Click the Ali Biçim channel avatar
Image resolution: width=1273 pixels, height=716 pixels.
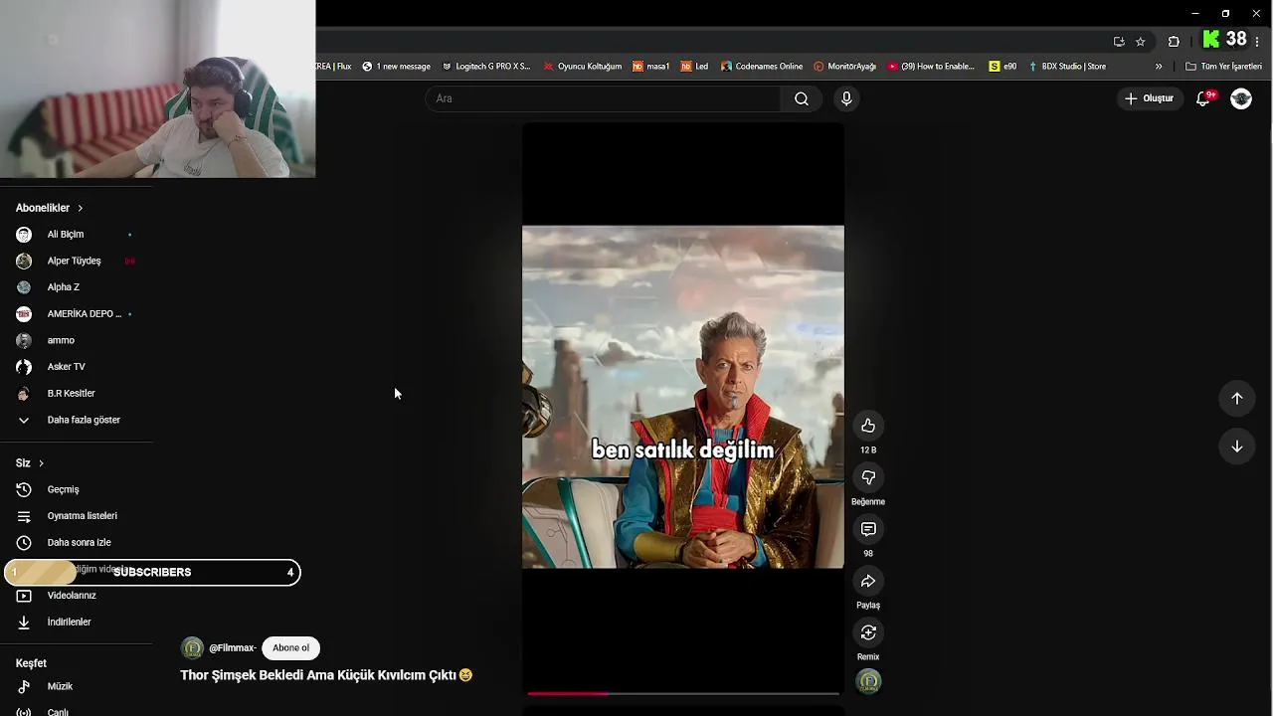pyautogui.click(x=24, y=235)
